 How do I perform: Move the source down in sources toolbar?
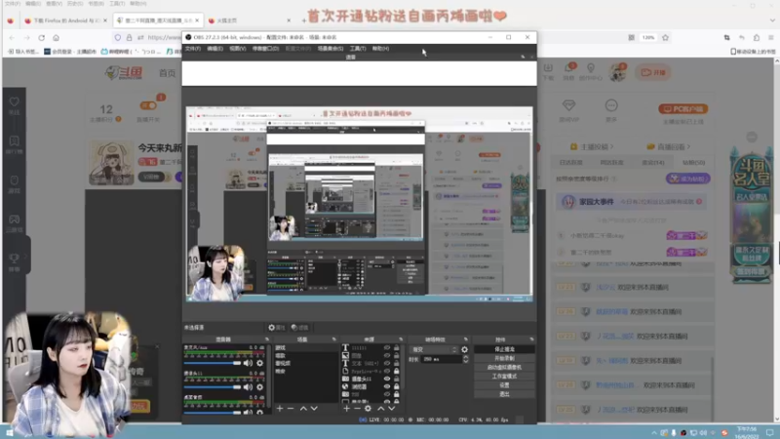[x=392, y=408]
